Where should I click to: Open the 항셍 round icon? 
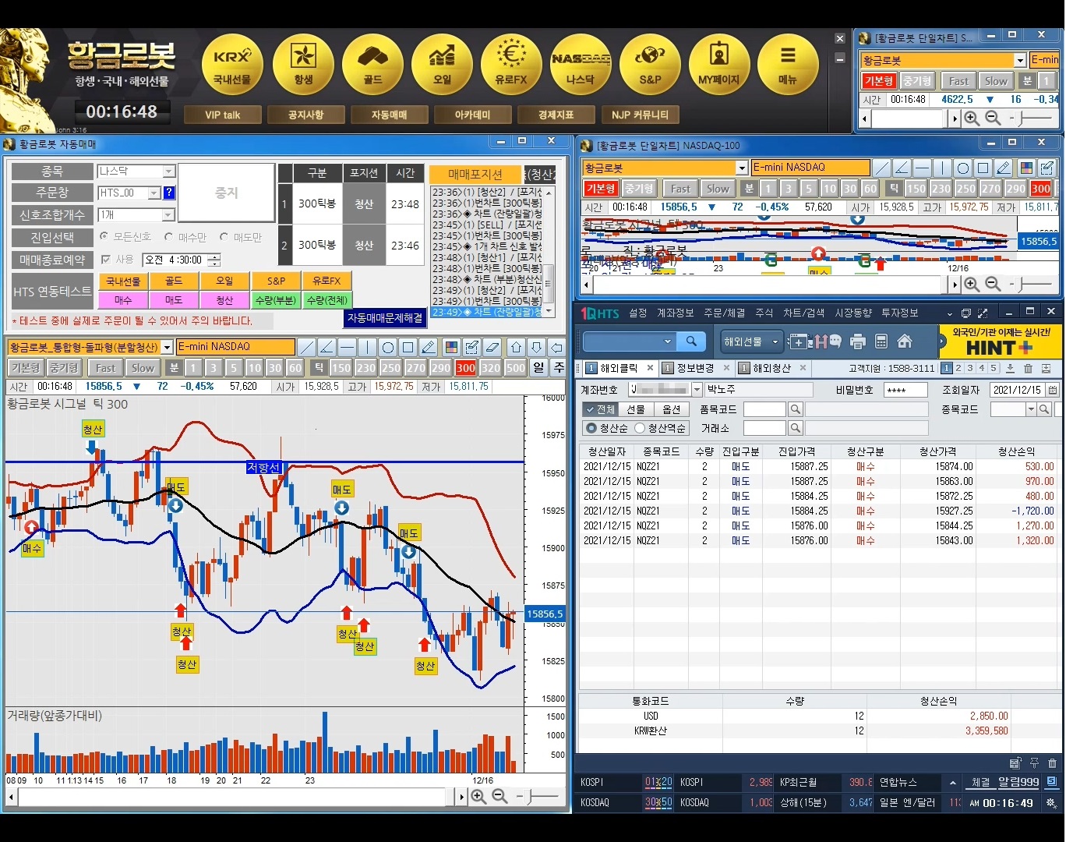(x=303, y=65)
